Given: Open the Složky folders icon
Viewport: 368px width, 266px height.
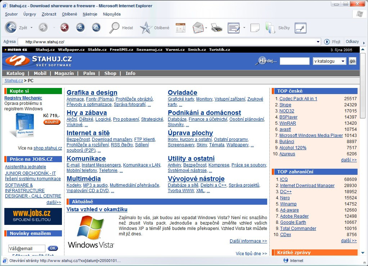Looking at the screenshot, I should click(x=270, y=28).
